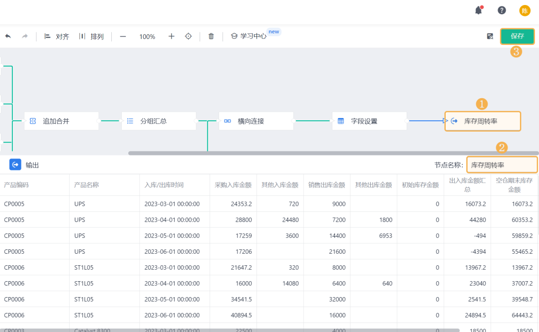Open the notification bell
Viewport: 539px width, 332px height.
[479, 10]
